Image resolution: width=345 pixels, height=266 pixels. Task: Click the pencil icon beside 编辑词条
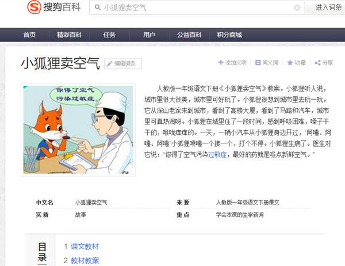(109, 64)
